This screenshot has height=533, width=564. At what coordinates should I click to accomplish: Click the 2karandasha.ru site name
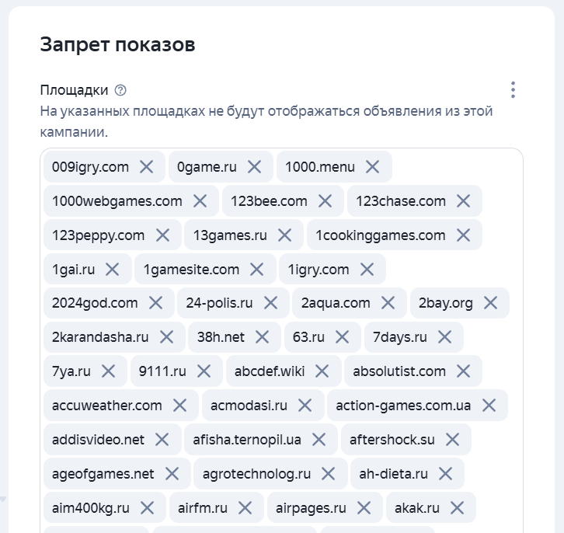coord(100,337)
